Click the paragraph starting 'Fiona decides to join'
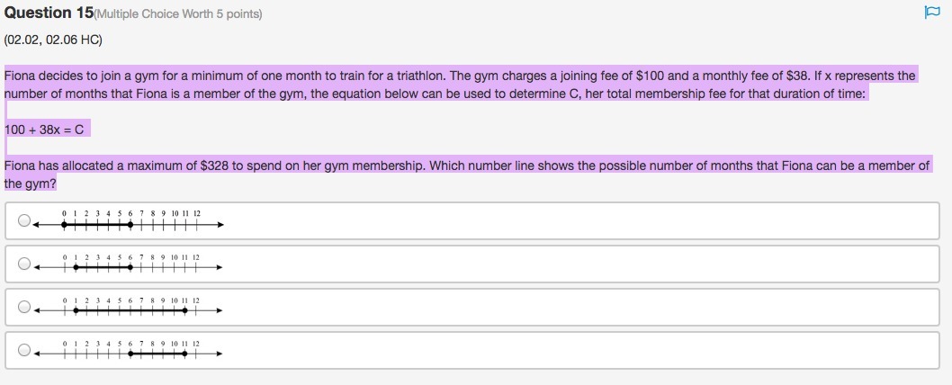The width and height of the screenshot is (952, 385). (460, 85)
